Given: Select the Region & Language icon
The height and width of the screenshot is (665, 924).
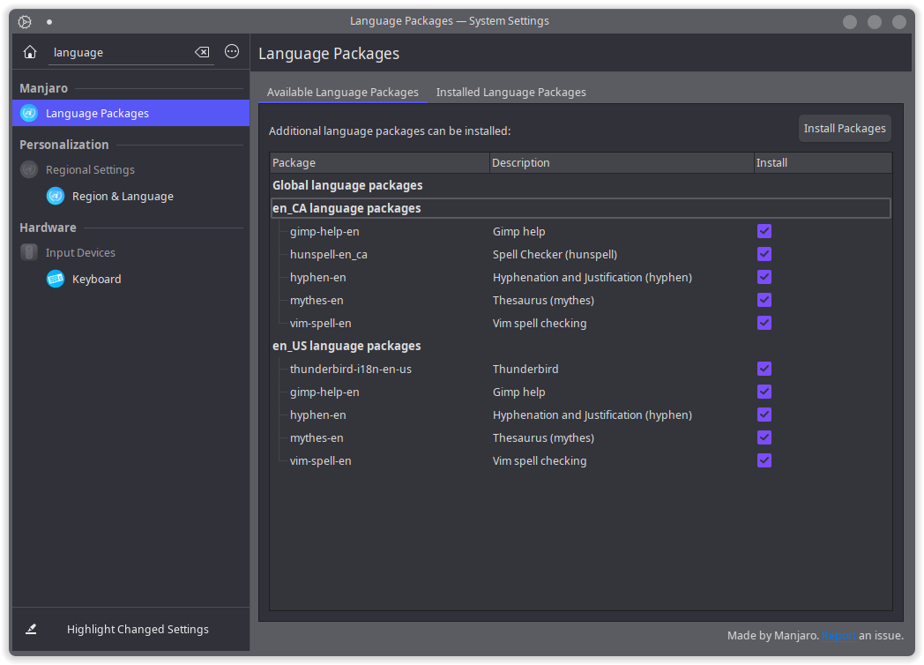Looking at the screenshot, I should (55, 196).
